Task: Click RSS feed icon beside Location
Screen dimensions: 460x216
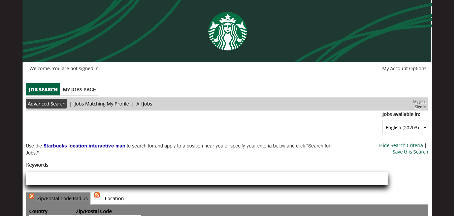Action: pos(97,195)
